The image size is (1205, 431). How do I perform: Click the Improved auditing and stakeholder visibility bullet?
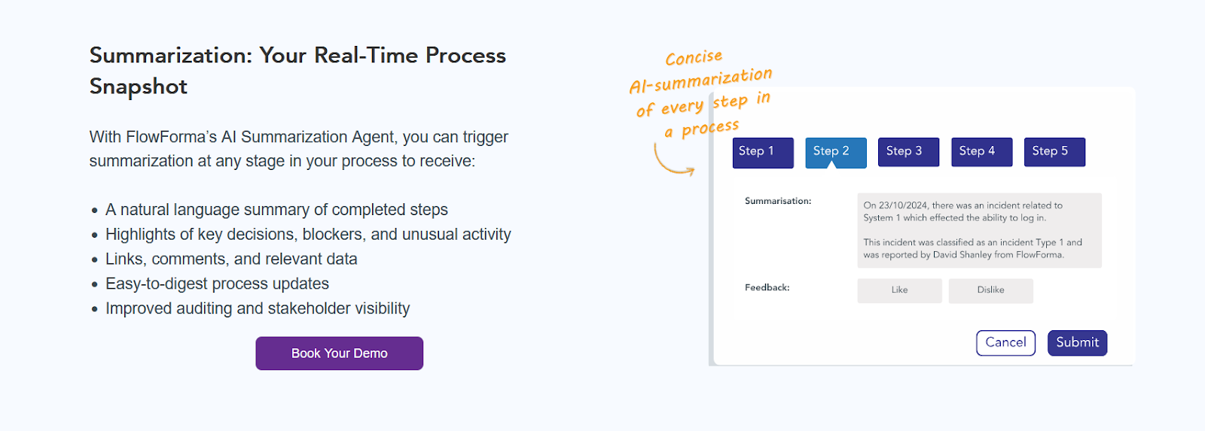coord(258,309)
